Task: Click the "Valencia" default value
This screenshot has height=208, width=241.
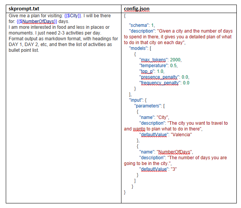Action: [181, 135]
